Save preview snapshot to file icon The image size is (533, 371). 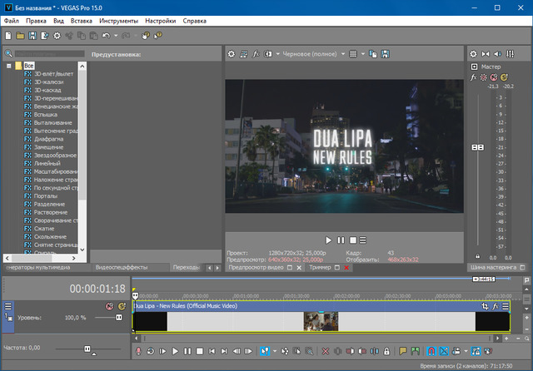coord(386,54)
